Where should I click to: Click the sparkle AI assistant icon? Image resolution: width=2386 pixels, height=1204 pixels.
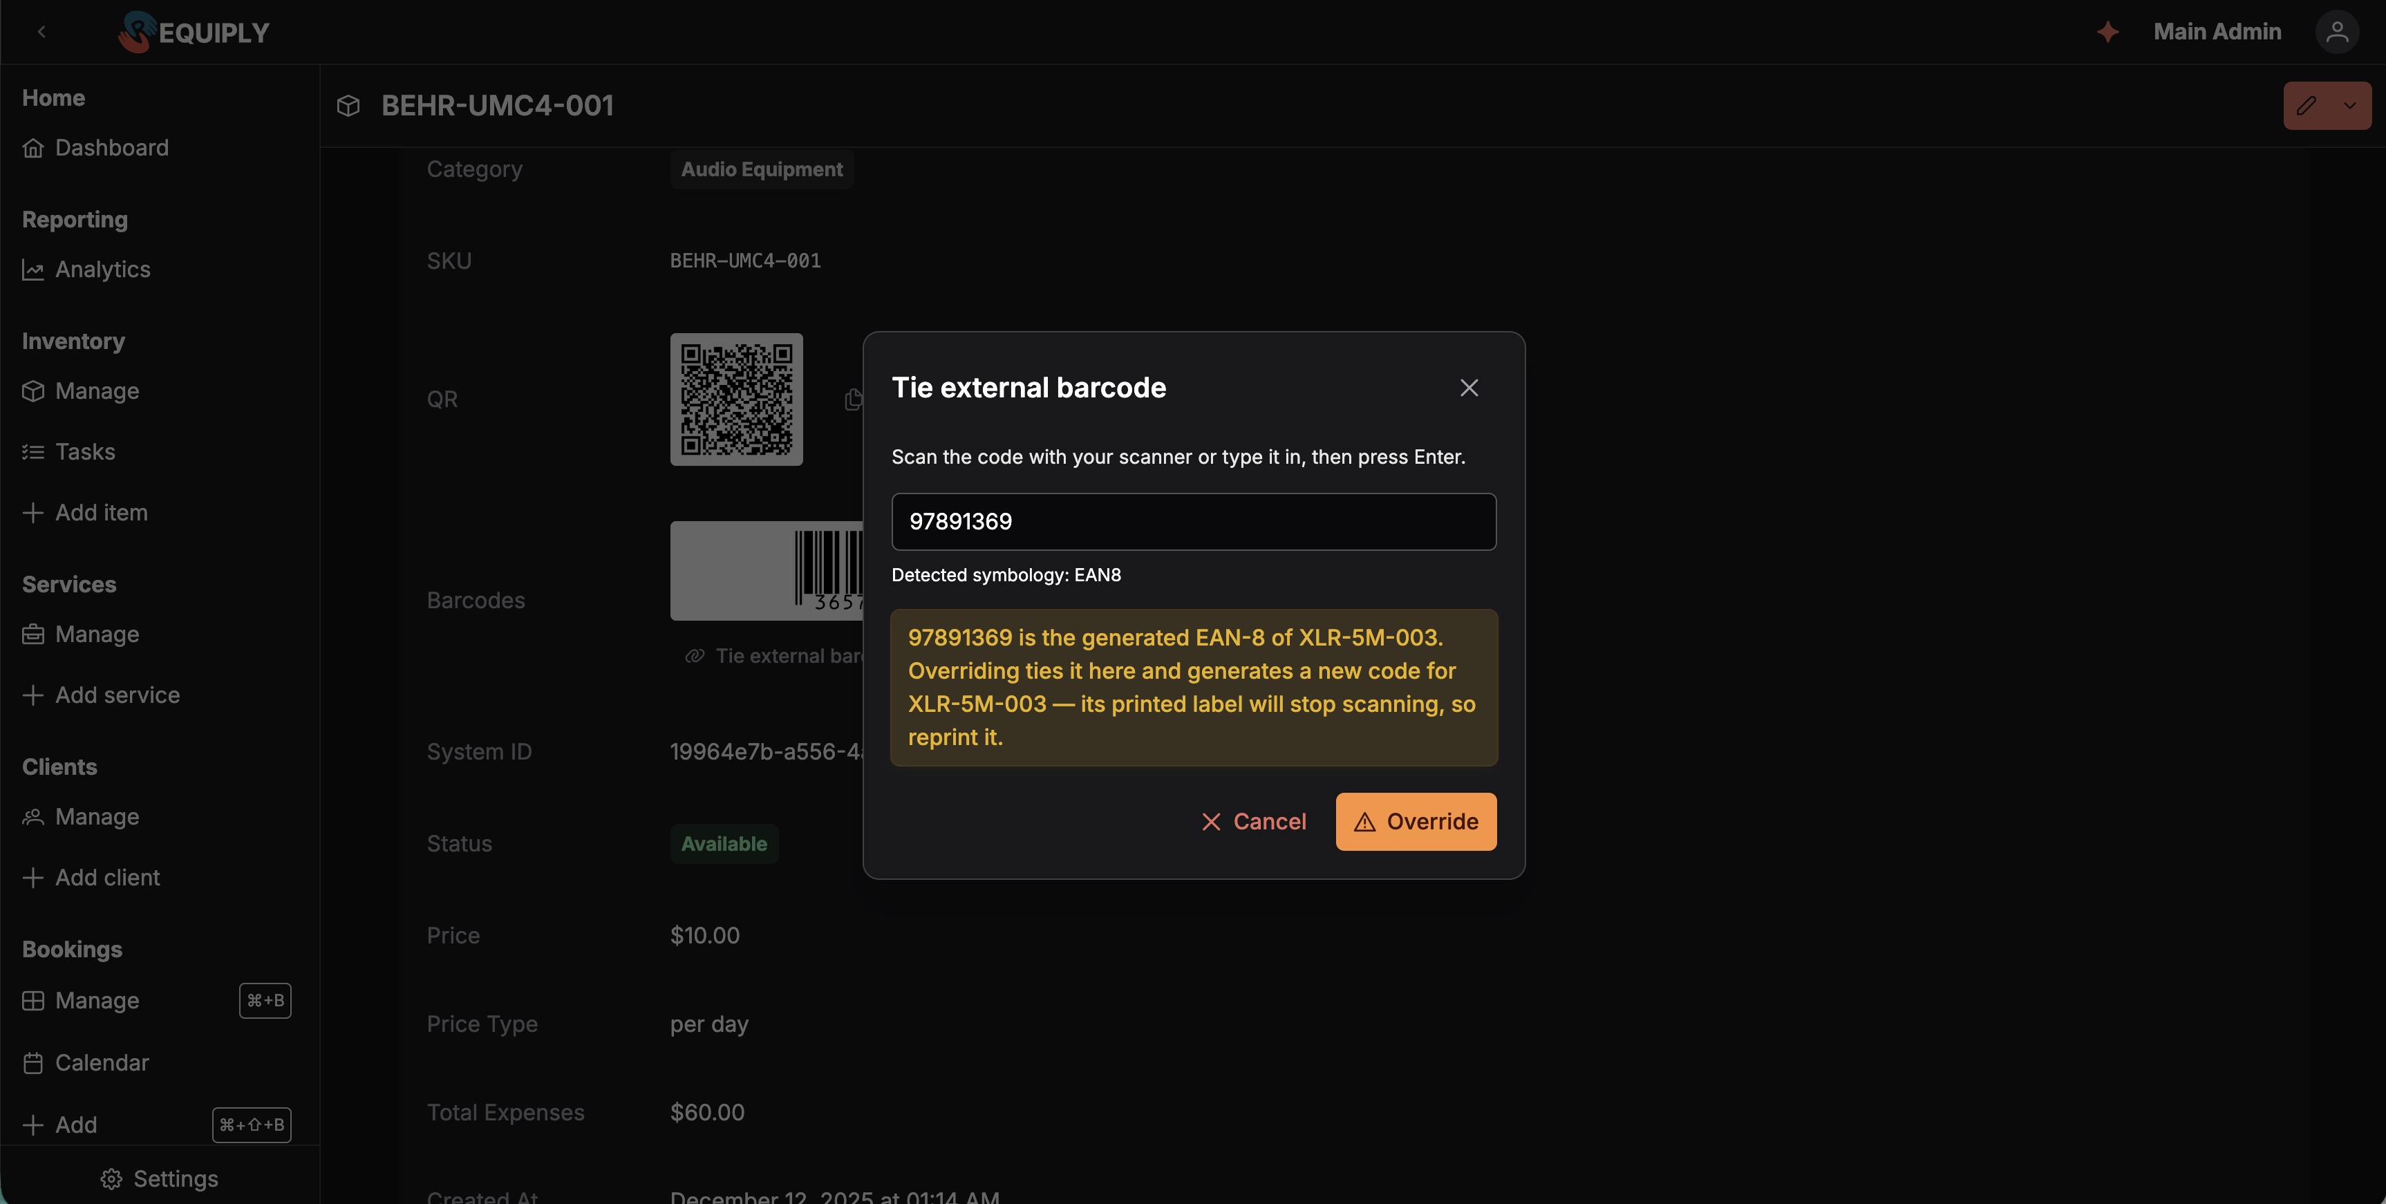click(2108, 32)
